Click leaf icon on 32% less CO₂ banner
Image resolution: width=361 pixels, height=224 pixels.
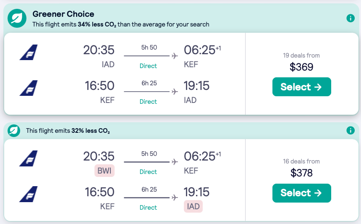tap(14, 130)
